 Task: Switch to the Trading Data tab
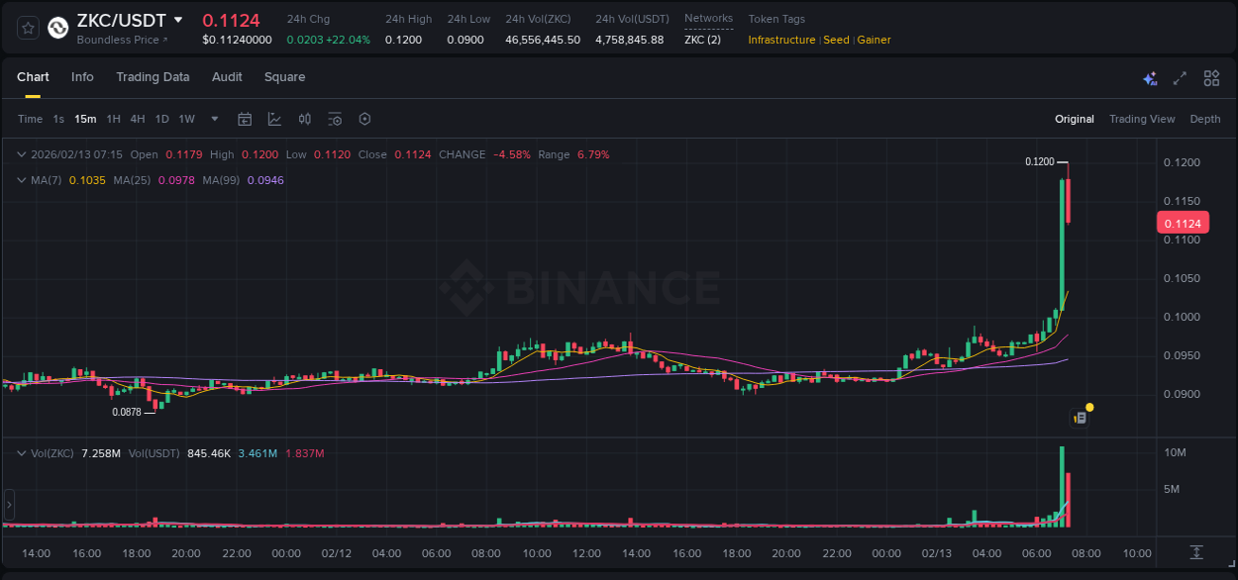coord(153,77)
